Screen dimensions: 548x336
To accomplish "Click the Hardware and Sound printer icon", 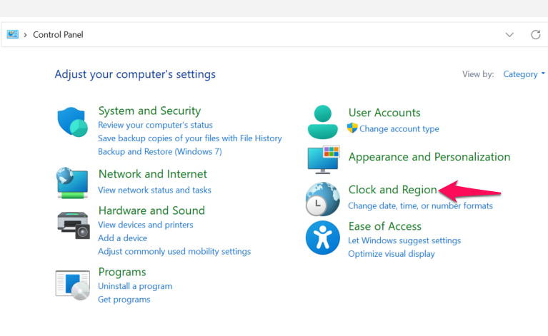I will (x=74, y=225).
